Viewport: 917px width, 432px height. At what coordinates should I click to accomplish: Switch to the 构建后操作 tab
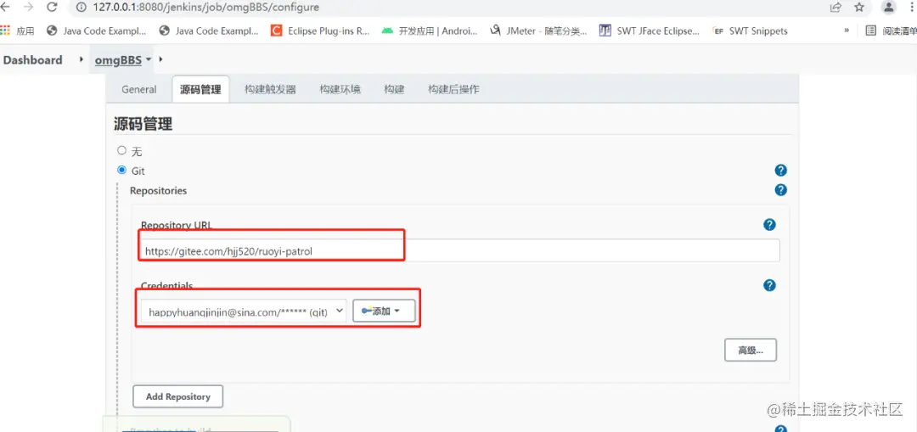(x=453, y=89)
